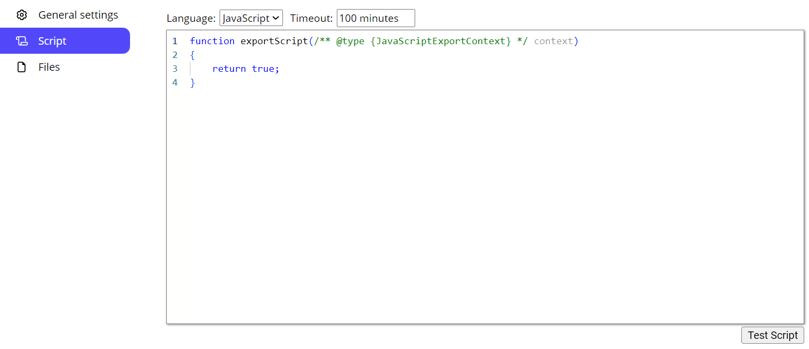Click the word 'function' in the code
809x349 pixels.
coord(212,41)
